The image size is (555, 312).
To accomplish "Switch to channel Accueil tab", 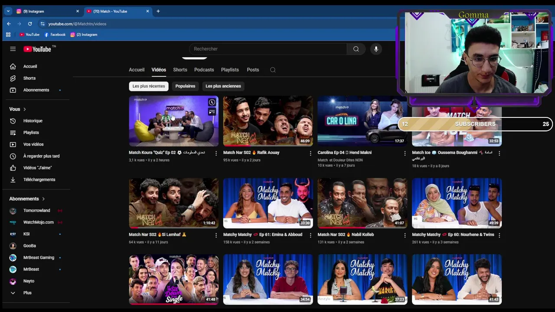I will click(137, 70).
